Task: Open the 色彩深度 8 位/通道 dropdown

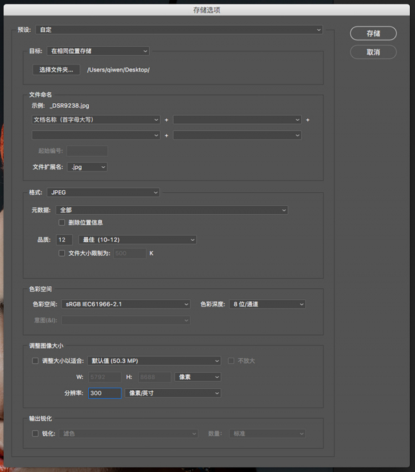Action: [267, 304]
